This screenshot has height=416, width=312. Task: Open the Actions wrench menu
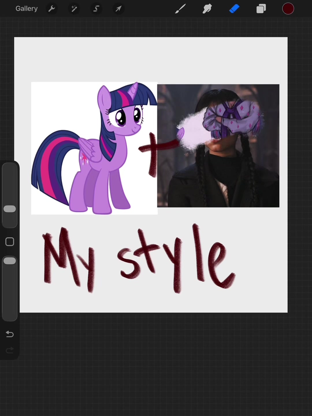click(x=52, y=9)
